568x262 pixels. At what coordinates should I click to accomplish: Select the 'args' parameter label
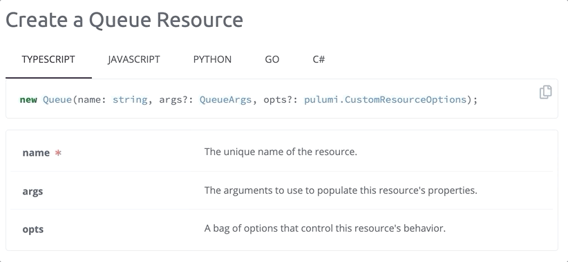point(32,191)
